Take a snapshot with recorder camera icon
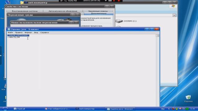 click(110, 1)
